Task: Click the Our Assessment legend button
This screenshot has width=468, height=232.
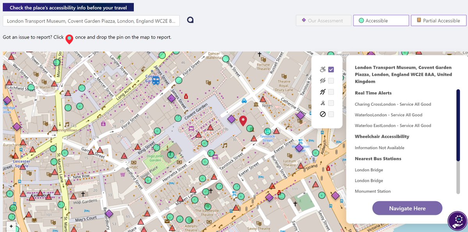Action: (324, 21)
